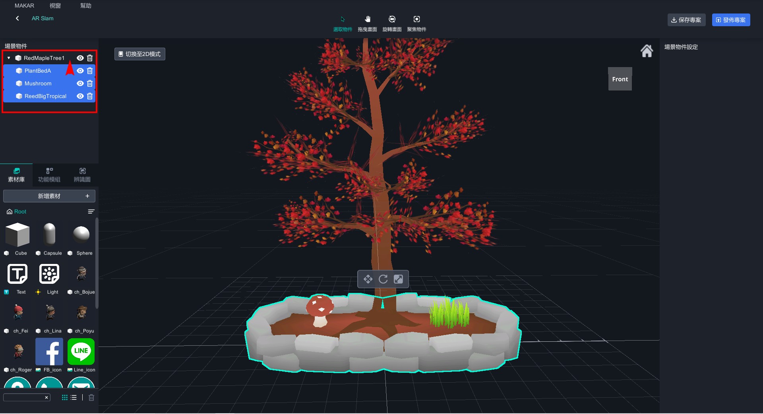Switch assets to list view

pyautogui.click(x=74, y=397)
